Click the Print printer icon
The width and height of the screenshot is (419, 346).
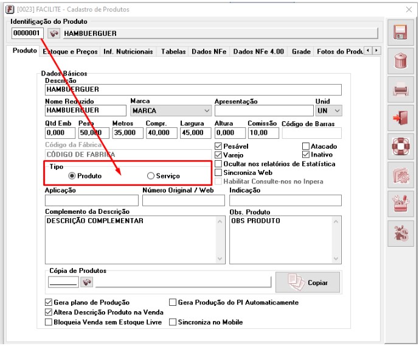(400, 90)
